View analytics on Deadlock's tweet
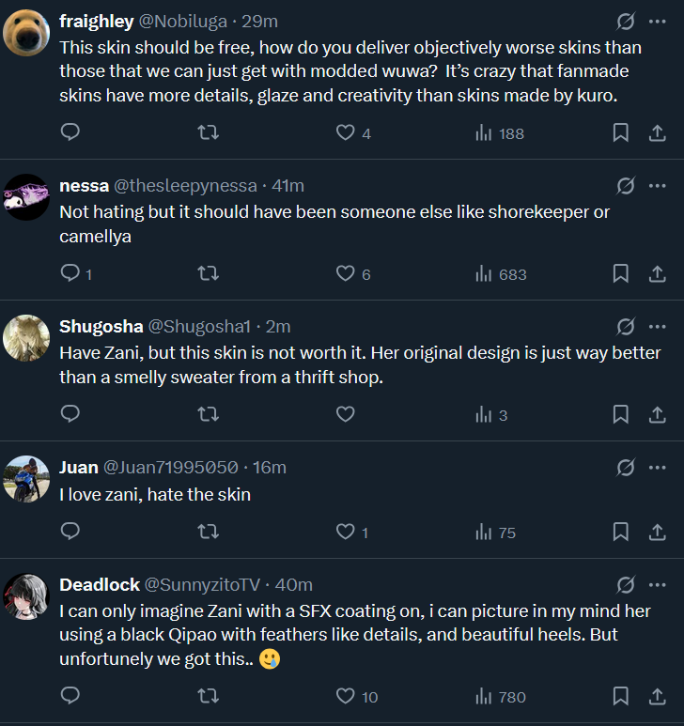Screen dimensions: 684x726 [x=501, y=697]
